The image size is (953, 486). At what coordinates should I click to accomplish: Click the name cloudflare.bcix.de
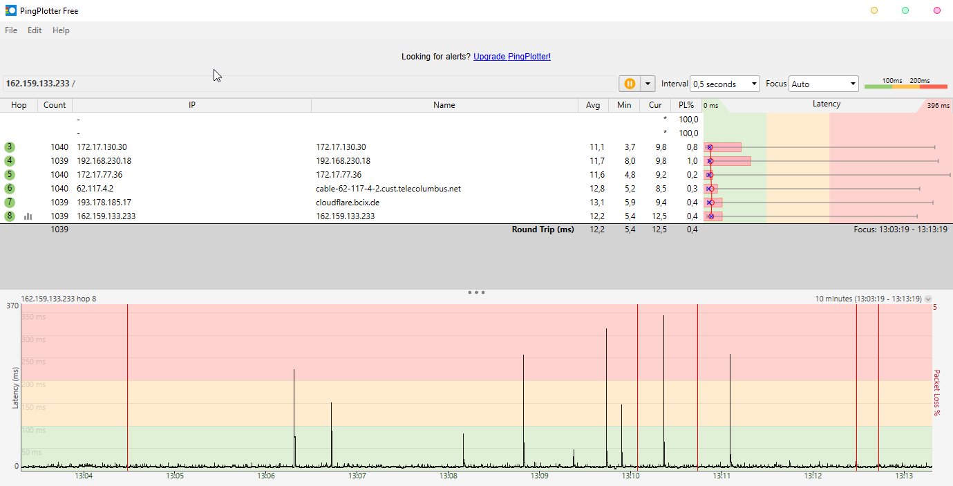348,203
